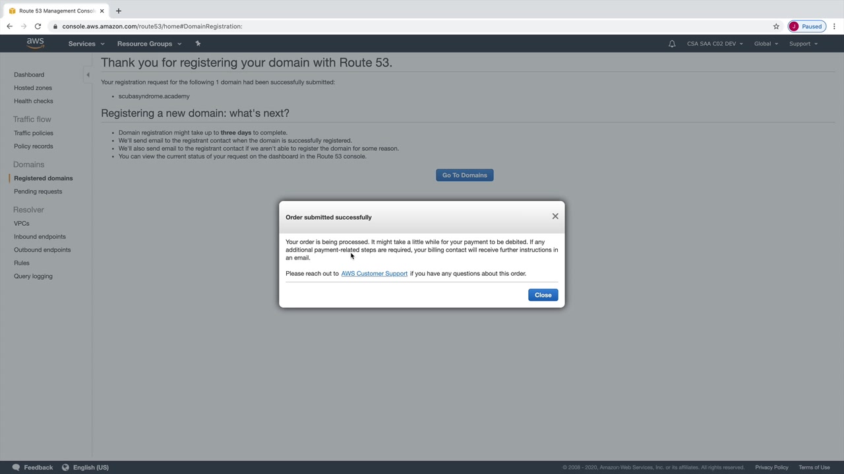Select English (US) language selector
The image size is (844, 474).
click(85, 467)
